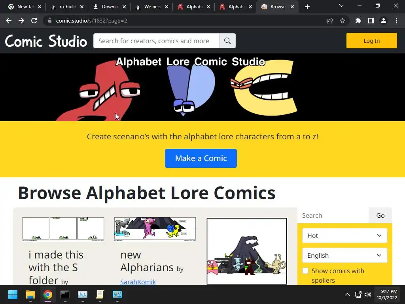The width and height of the screenshot is (405, 304).
Task: Switch to the second Alphabet tab
Action: click(233, 7)
